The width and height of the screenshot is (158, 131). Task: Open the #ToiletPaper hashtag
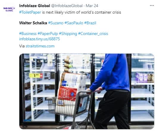coord(30,12)
